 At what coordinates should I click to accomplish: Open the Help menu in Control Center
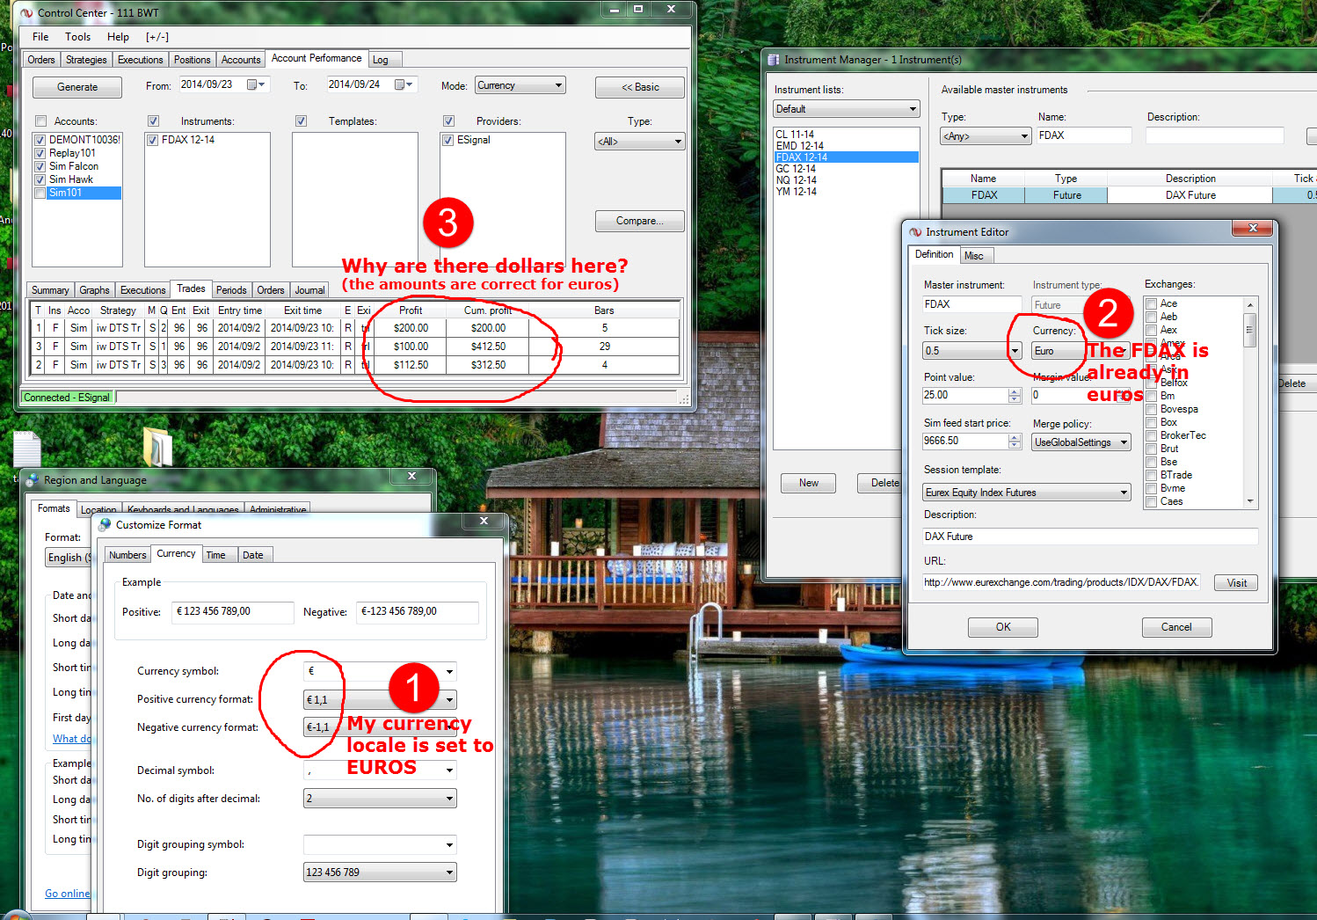point(118,37)
